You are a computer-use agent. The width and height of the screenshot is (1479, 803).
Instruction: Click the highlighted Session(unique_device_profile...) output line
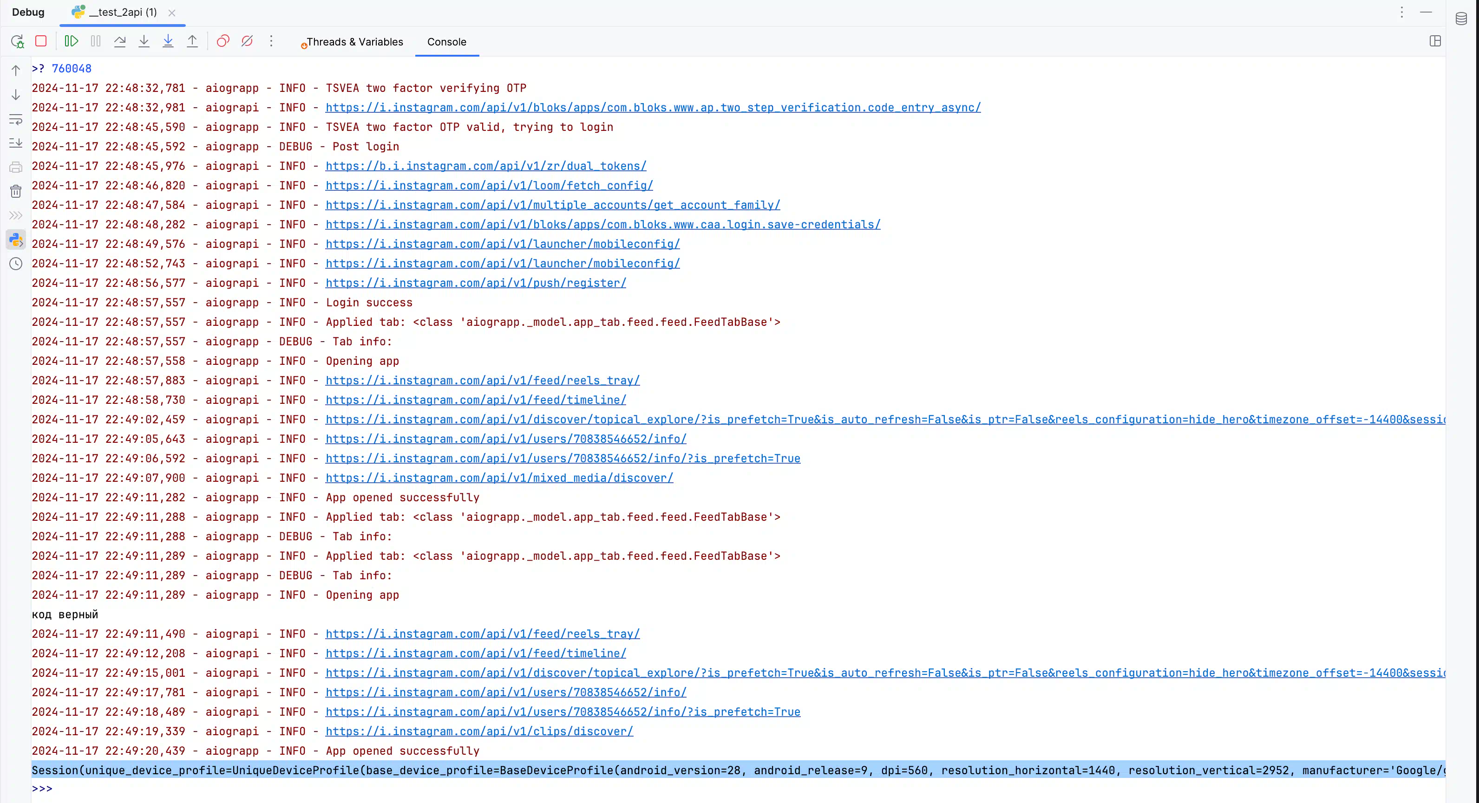pos(739,771)
